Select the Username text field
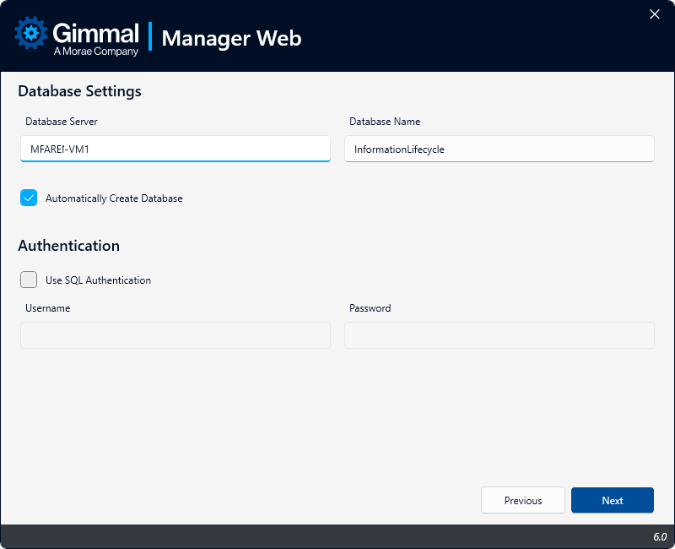 point(175,335)
